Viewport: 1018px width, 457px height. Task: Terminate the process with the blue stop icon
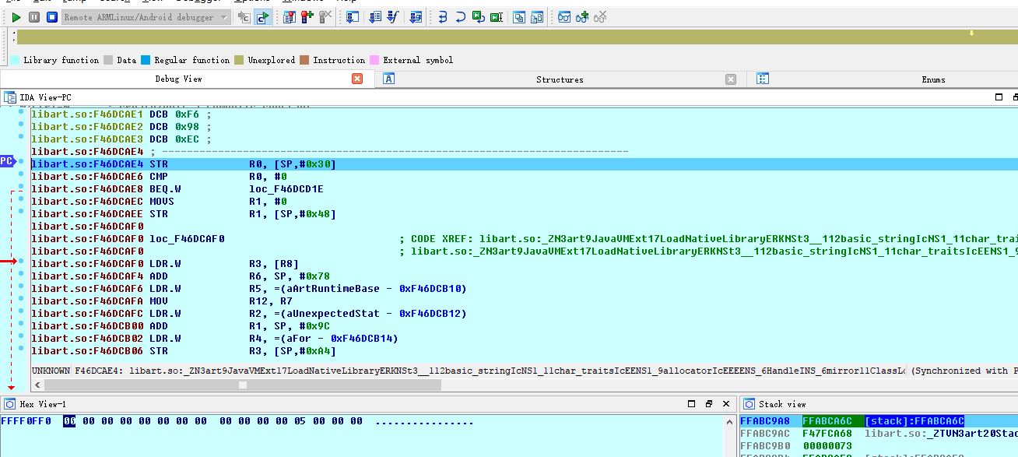(51, 17)
